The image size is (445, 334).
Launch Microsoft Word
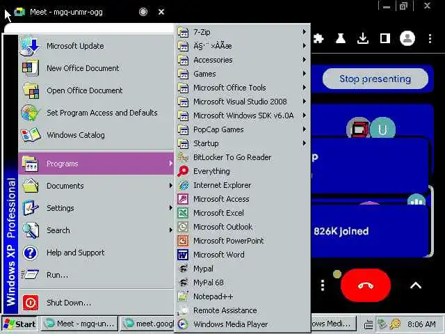point(243,255)
